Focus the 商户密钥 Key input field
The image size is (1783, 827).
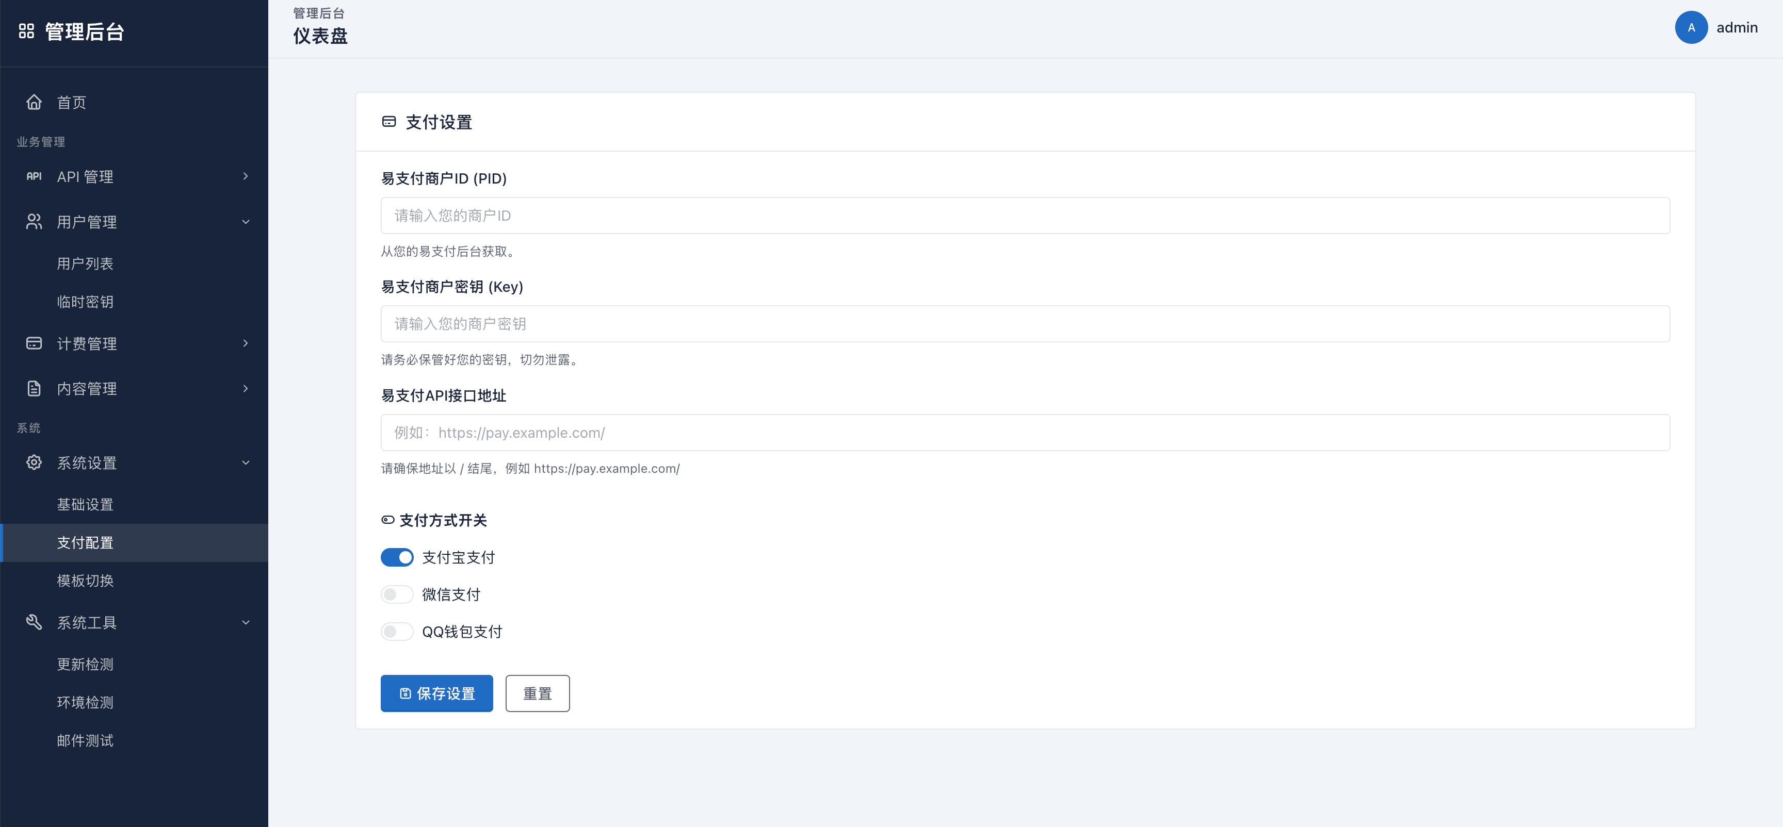coord(1025,324)
